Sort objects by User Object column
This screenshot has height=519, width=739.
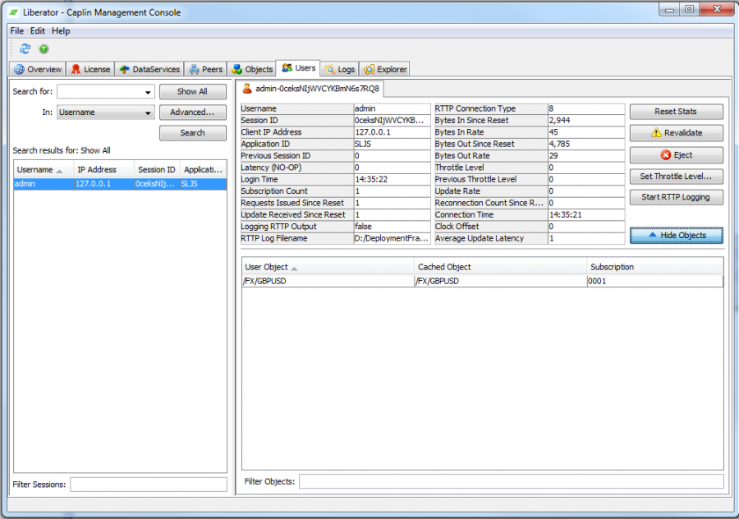[328, 267]
